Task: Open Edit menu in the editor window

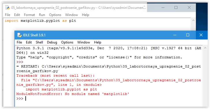Action: [17, 15]
